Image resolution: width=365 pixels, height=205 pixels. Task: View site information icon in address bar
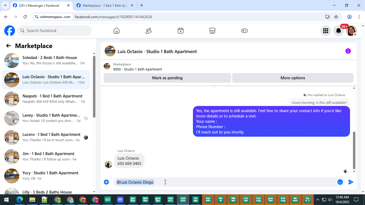point(37,17)
